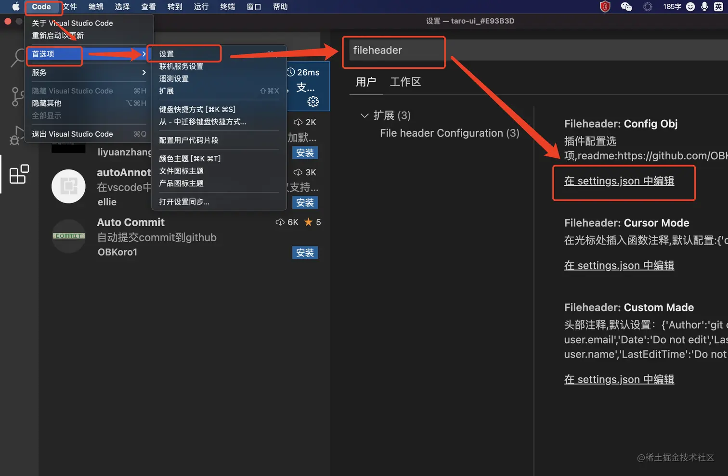The height and width of the screenshot is (476, 728).
Task: Open Search view in activity bar
Action: [18, 58]
